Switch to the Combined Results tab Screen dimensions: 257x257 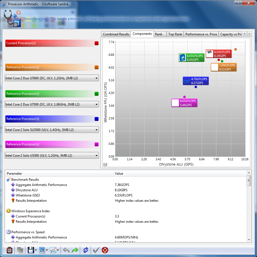[116, 34]
